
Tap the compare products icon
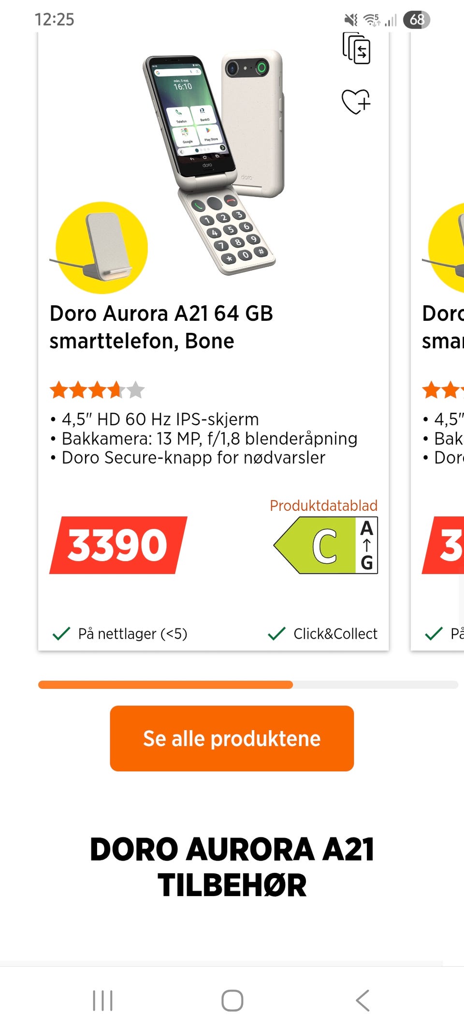point(356,48)
